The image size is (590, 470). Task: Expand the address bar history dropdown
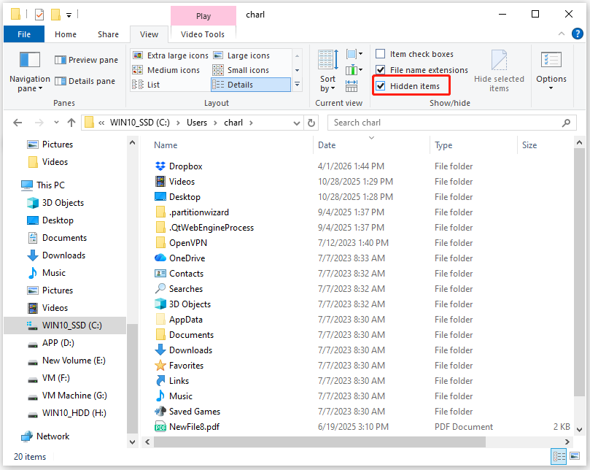[297, 123]
